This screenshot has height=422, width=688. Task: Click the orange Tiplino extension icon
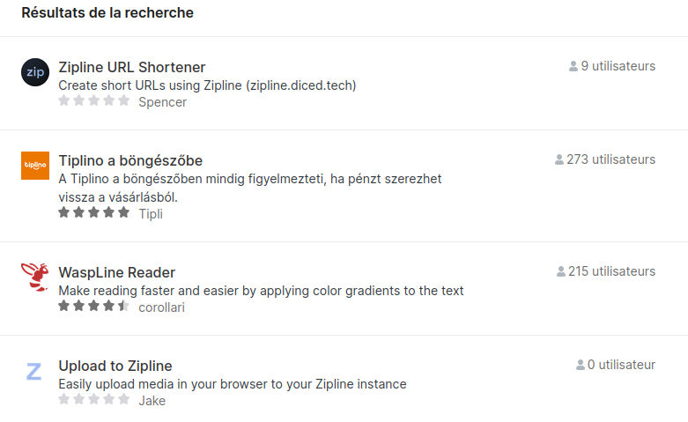35,166
